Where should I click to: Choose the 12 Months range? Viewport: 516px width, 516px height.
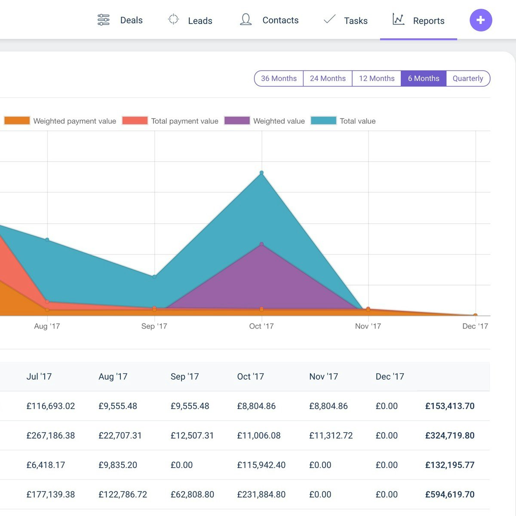click(x=377, y=78)
